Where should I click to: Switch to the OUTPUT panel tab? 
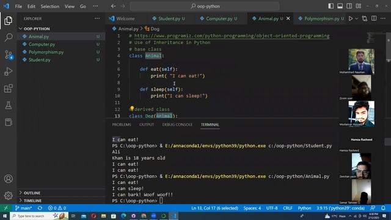[x=147, y=125]
